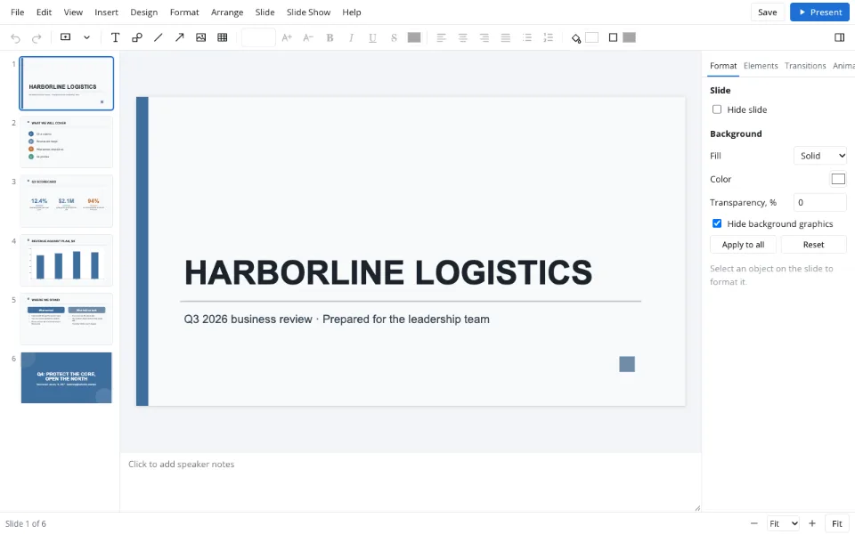
Task: Switch to the Transitions tab
Action: (805, 65)
